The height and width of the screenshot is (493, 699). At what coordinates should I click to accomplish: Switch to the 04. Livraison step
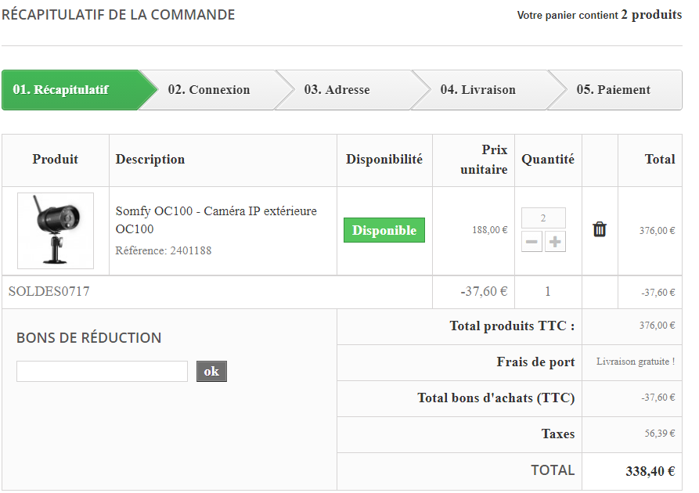(x=477, y=90)
